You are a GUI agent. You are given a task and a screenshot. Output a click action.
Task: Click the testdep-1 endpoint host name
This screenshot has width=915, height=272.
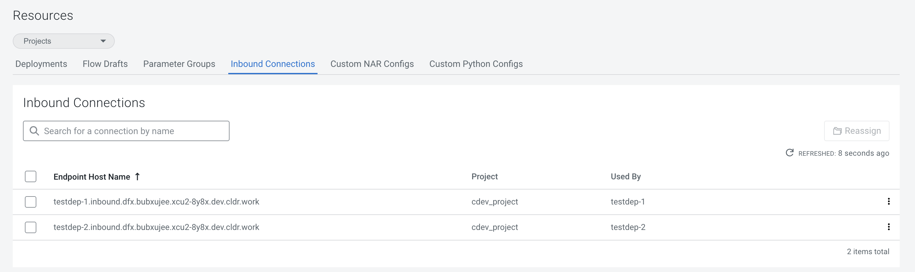click(x=156, y=202)
